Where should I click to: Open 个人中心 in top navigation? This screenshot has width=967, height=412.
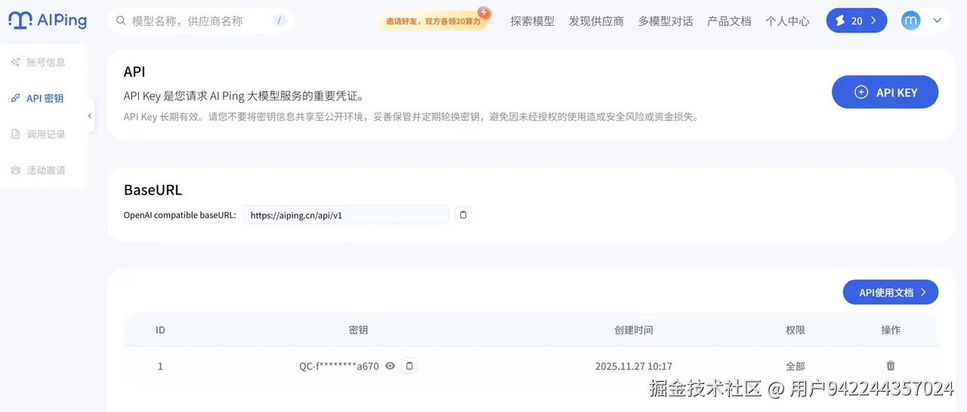[x=787, y=21]
